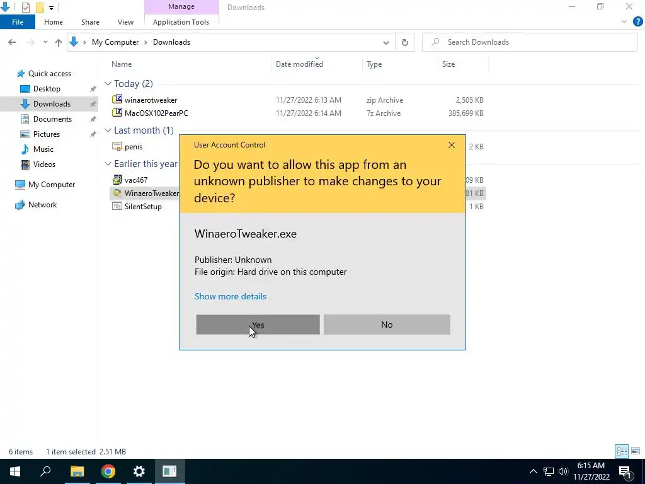
Task: Select the WinaeroTweaker application file
Action: pos(151,193)
